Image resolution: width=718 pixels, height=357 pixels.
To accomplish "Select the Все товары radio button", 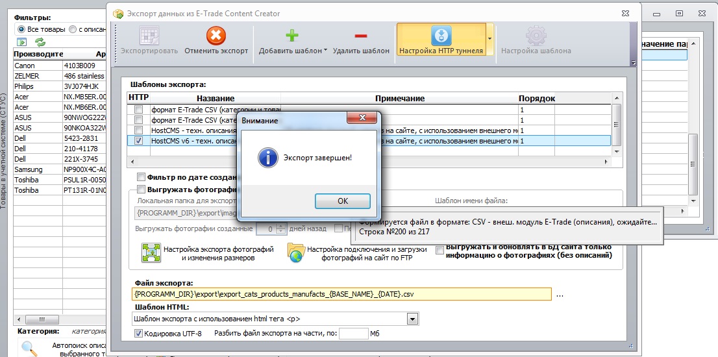I will coord(21,29).
